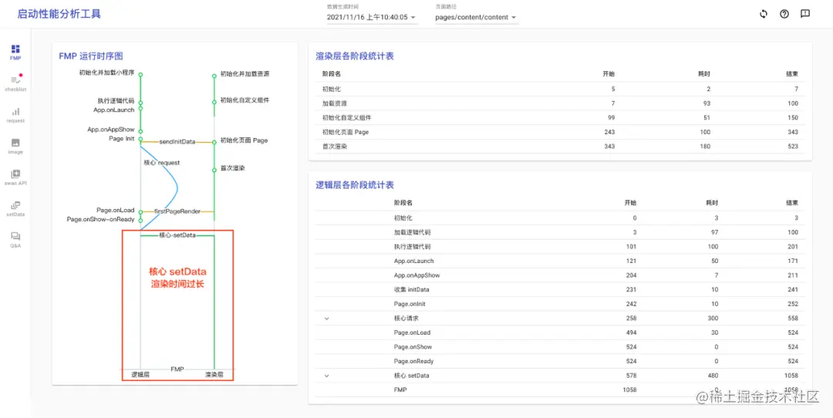The height and width of the screenshot is (418, 833).
Task: Click the 启动性能分析工具 title
Action: click(x=59, y=15)
